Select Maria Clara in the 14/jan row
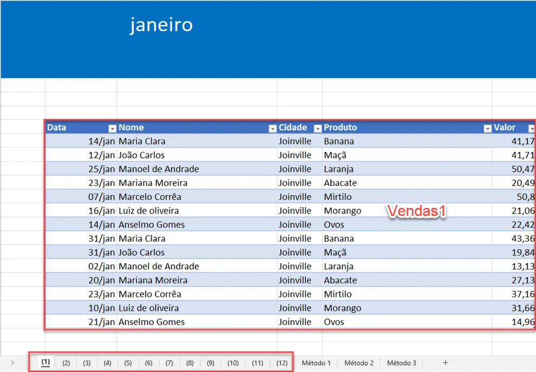 (x=197, y=141)
